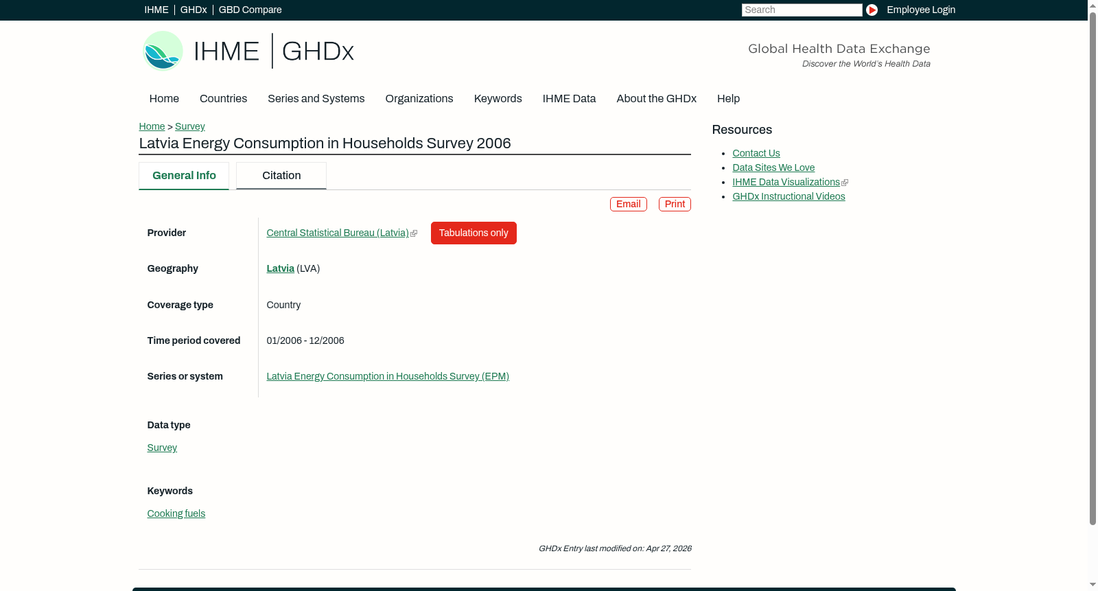Click the 'Apr 27, 2026' last modified text
Image resolution: width=1098 pixels, height=591 pixels.
coord(668,549)
